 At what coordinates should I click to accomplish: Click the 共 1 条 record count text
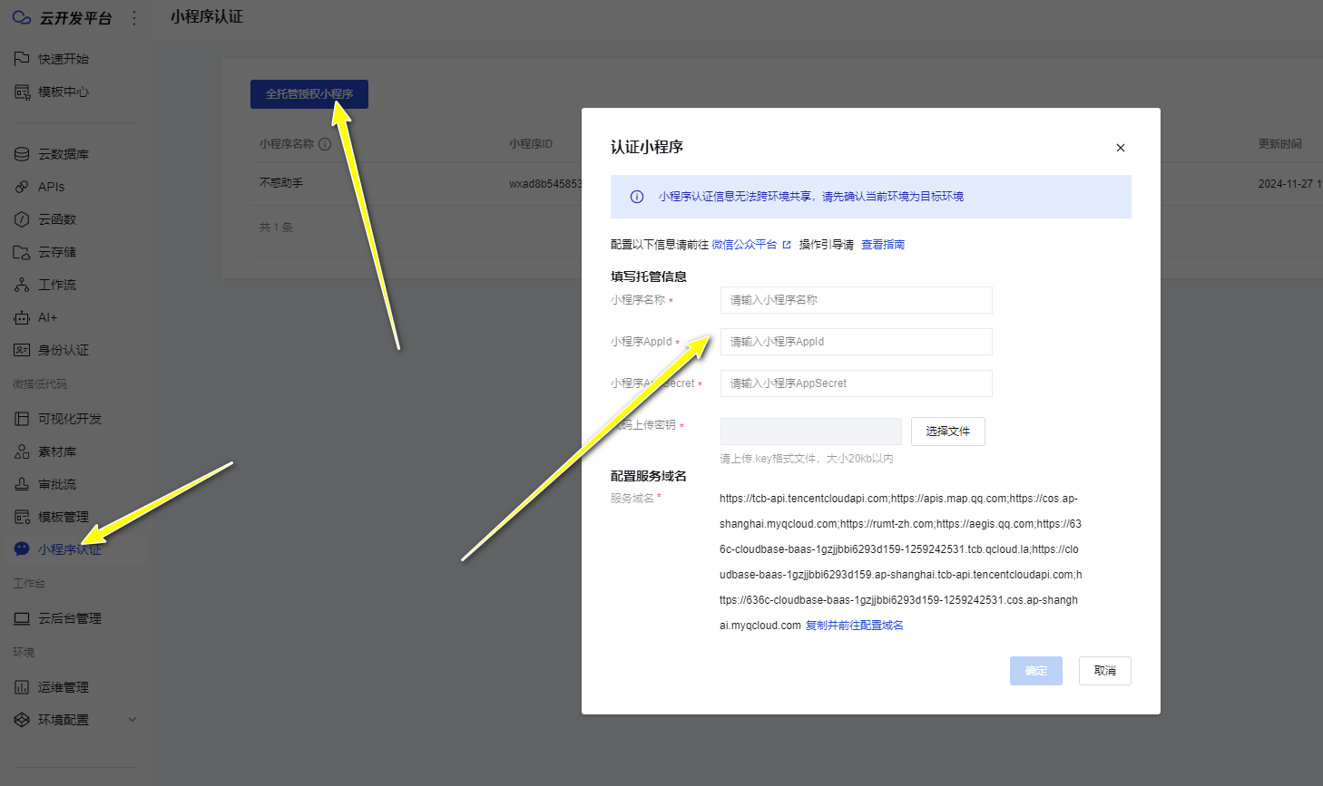pyautogui.click(x=276, y=228)
